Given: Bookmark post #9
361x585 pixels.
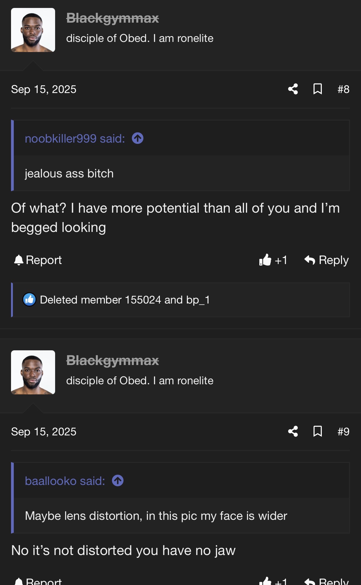Looking at the screenshot, I should (318, 431).
